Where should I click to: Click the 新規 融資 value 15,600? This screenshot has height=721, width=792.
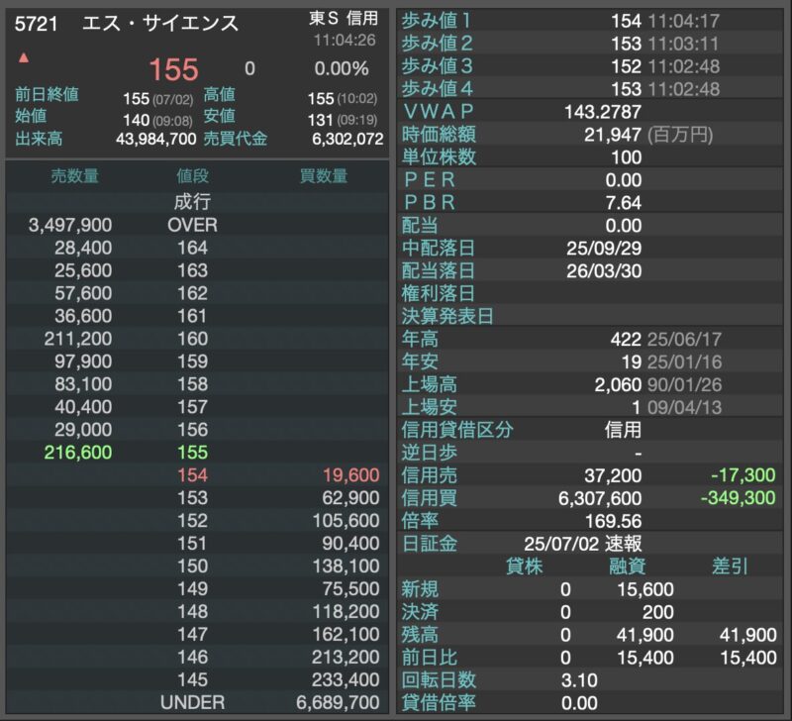645,589
